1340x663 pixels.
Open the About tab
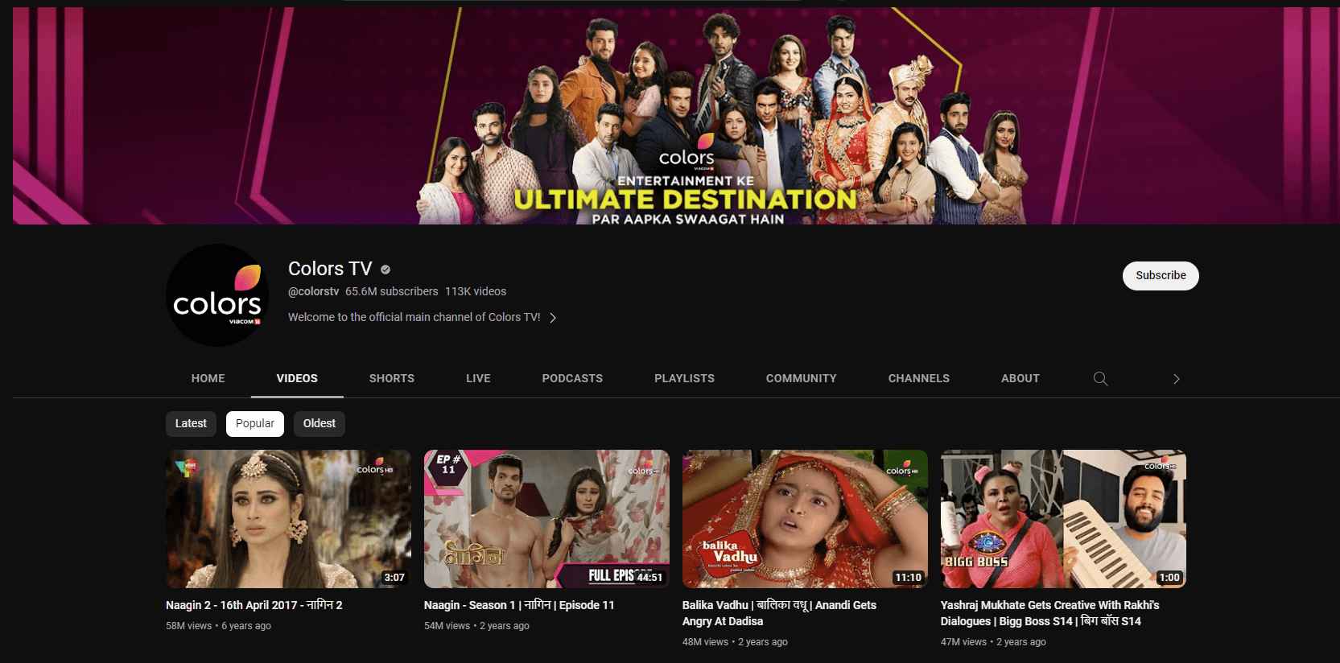coord(1020,378)
